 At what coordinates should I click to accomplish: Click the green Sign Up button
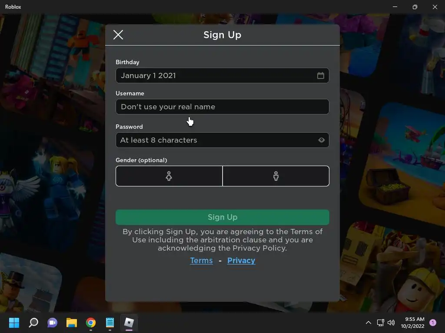[x=222, y=217]
